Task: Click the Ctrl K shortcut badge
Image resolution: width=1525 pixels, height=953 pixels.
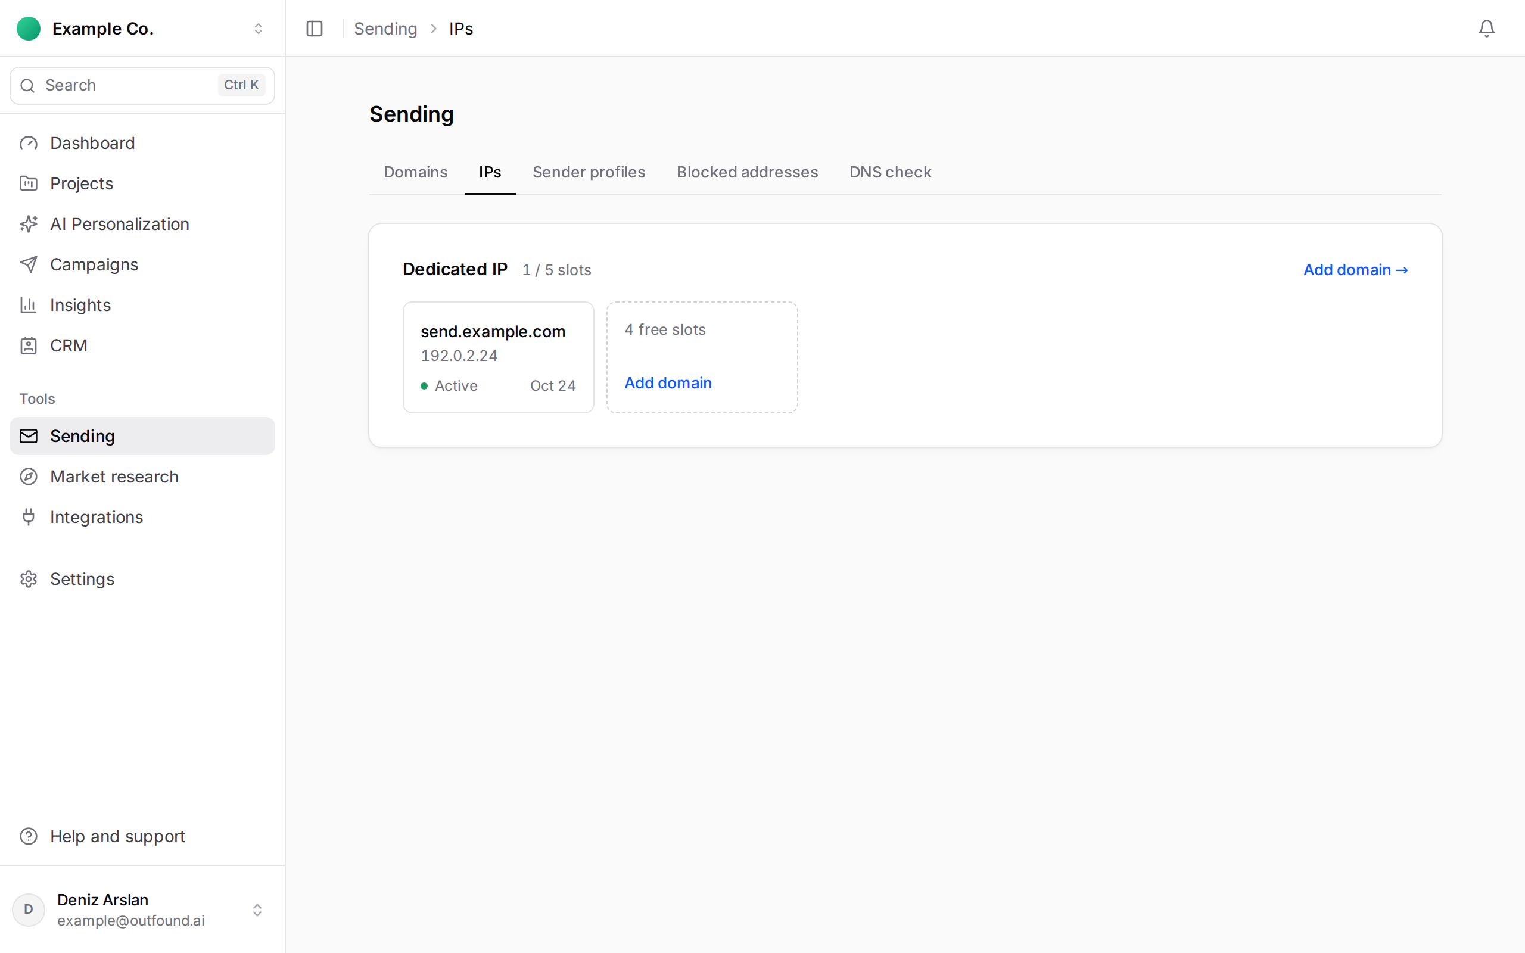Action: point(241,85)
